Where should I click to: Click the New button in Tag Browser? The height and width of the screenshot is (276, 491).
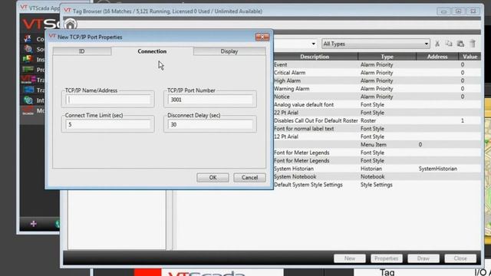[350, 258]
